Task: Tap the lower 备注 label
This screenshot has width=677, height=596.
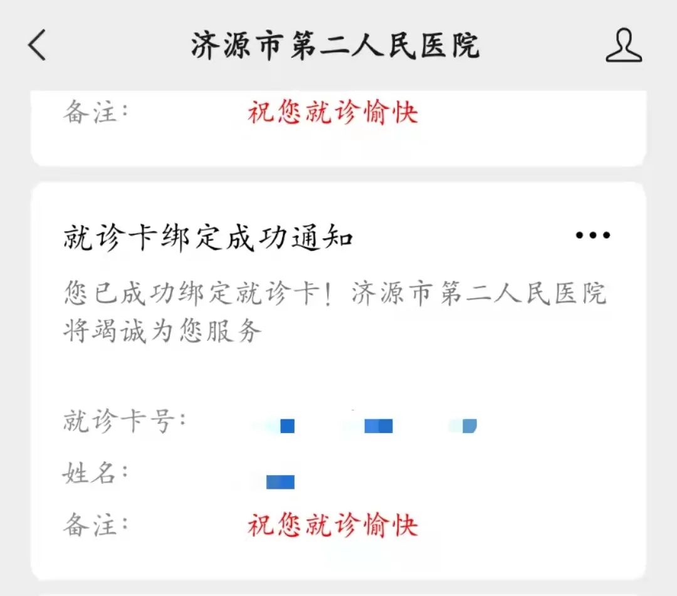Action: tap(95, 525)
